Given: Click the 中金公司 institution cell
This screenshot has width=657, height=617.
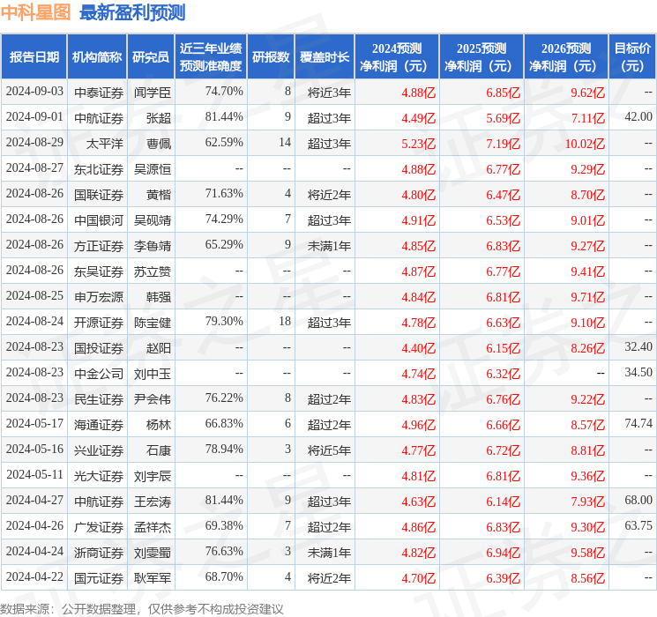Looking at the screenshot, I should point(99,373).
